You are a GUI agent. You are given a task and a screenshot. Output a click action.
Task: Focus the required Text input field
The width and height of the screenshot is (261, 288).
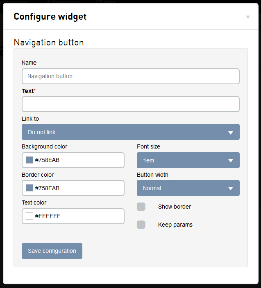(130, 104)
